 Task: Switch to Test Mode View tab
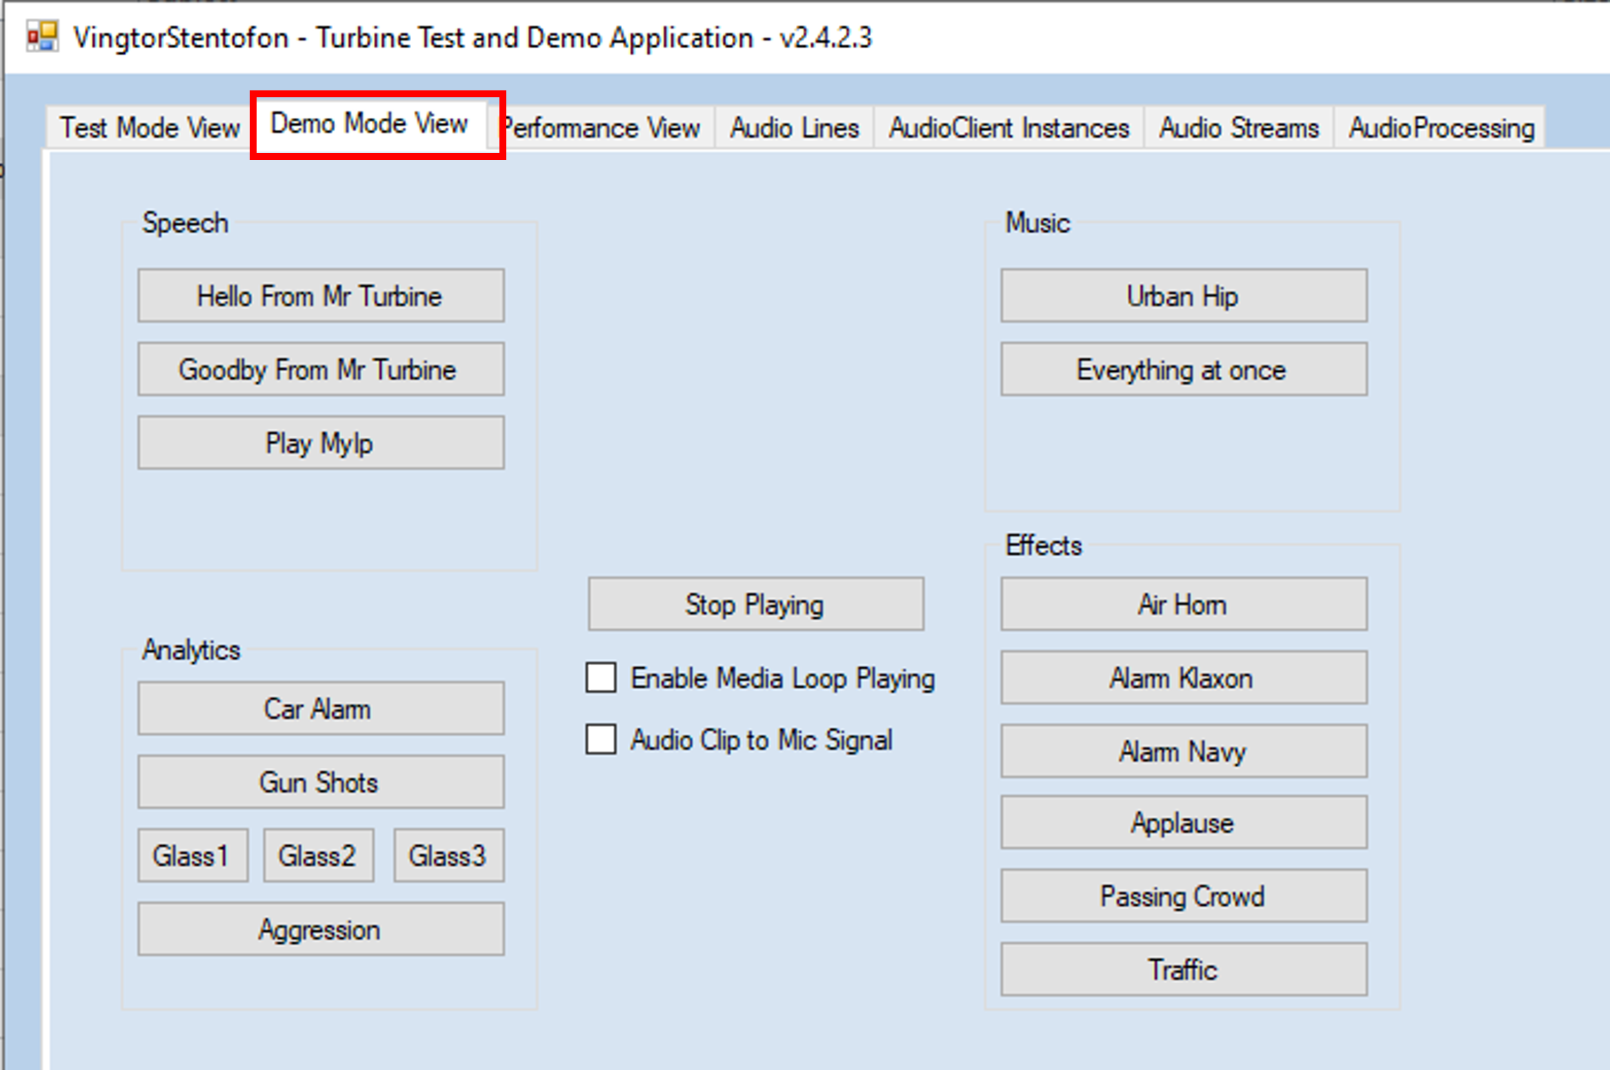tap(149, 128)
